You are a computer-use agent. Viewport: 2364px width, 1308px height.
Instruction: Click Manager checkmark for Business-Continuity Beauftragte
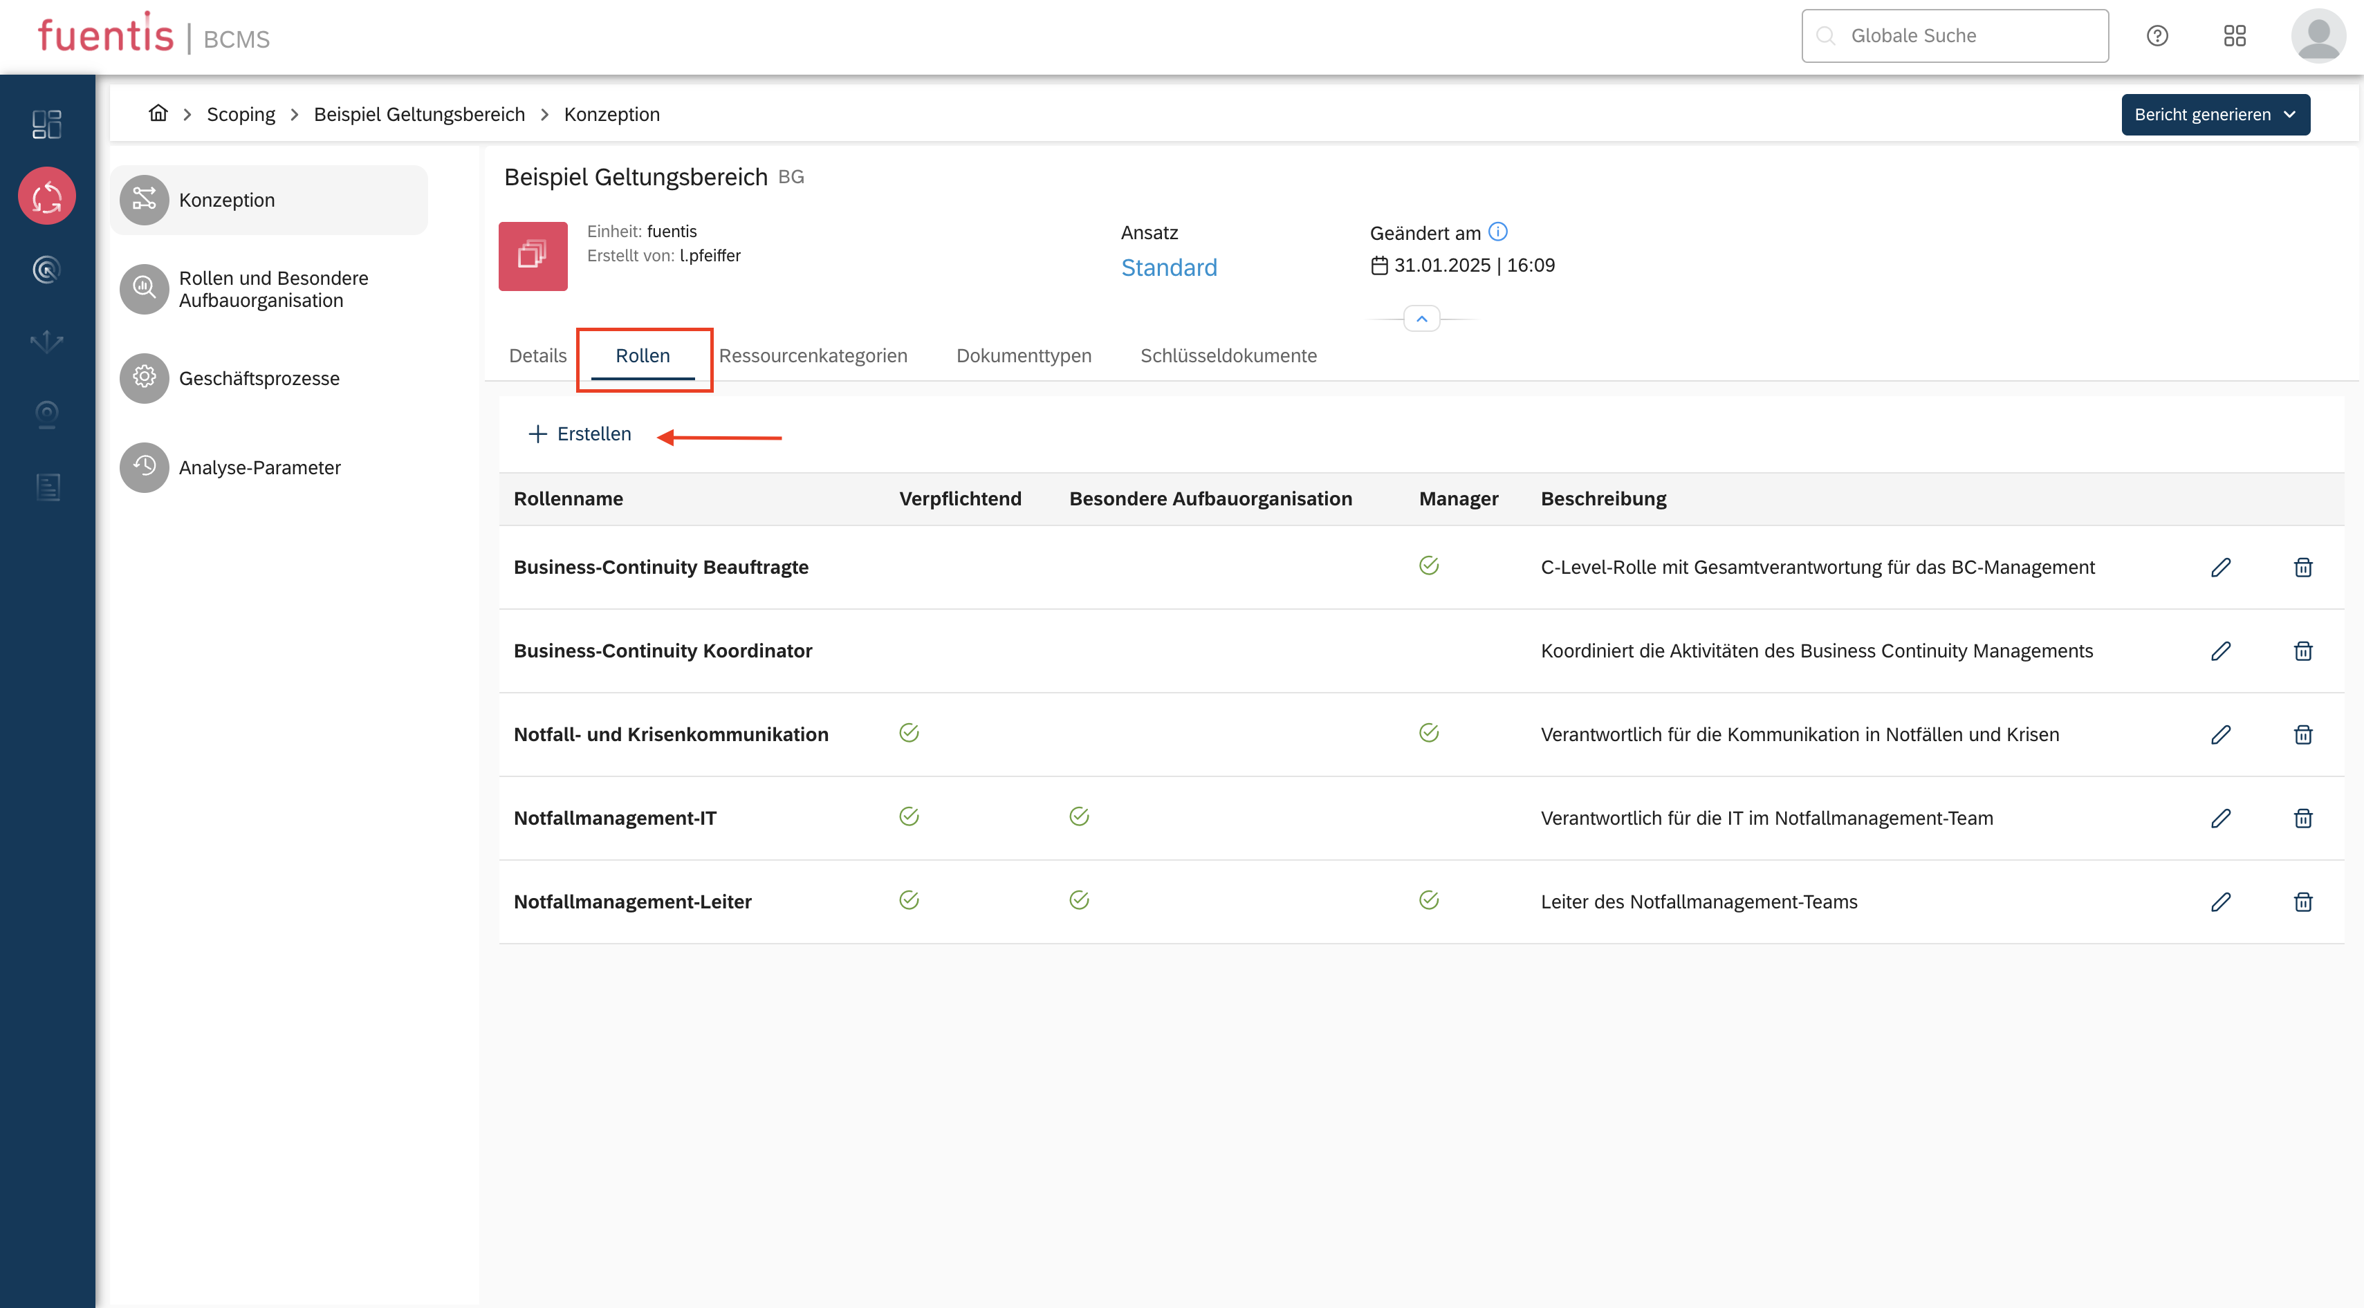click(1428, 565)
